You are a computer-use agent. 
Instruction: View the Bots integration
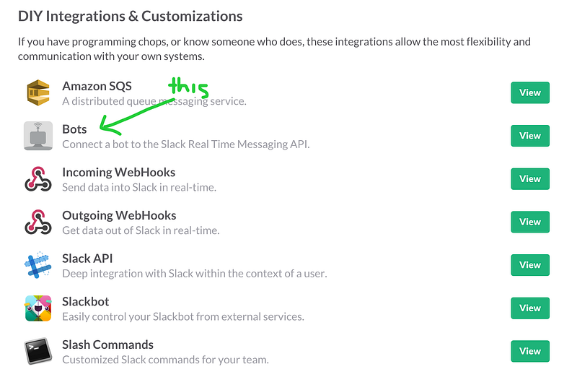[x=530, y=136]
